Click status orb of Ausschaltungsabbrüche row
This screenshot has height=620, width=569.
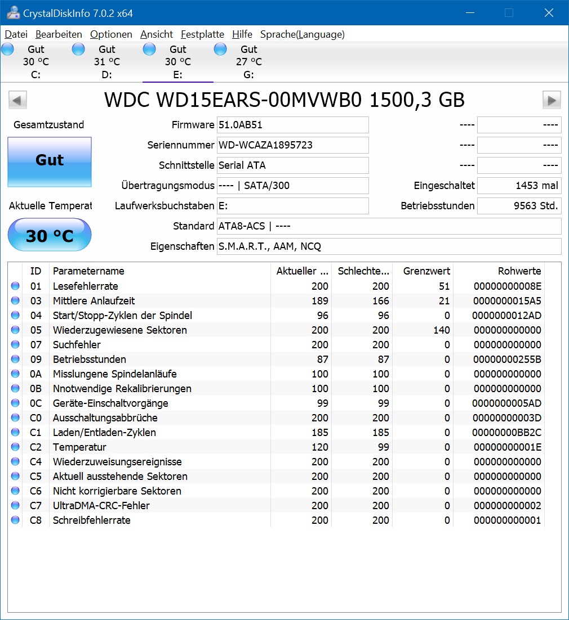coord(15,417)
